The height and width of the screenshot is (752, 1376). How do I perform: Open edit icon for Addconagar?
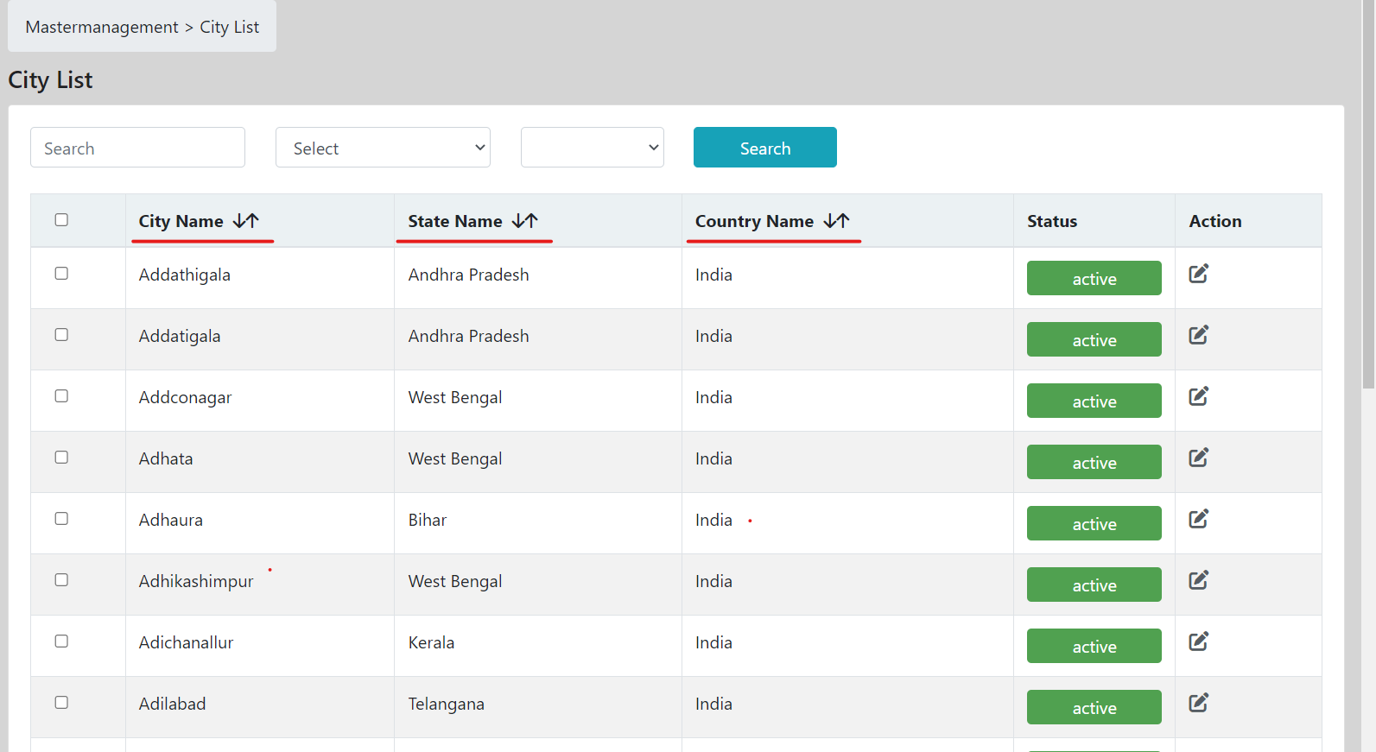[x=1198, y=396]
